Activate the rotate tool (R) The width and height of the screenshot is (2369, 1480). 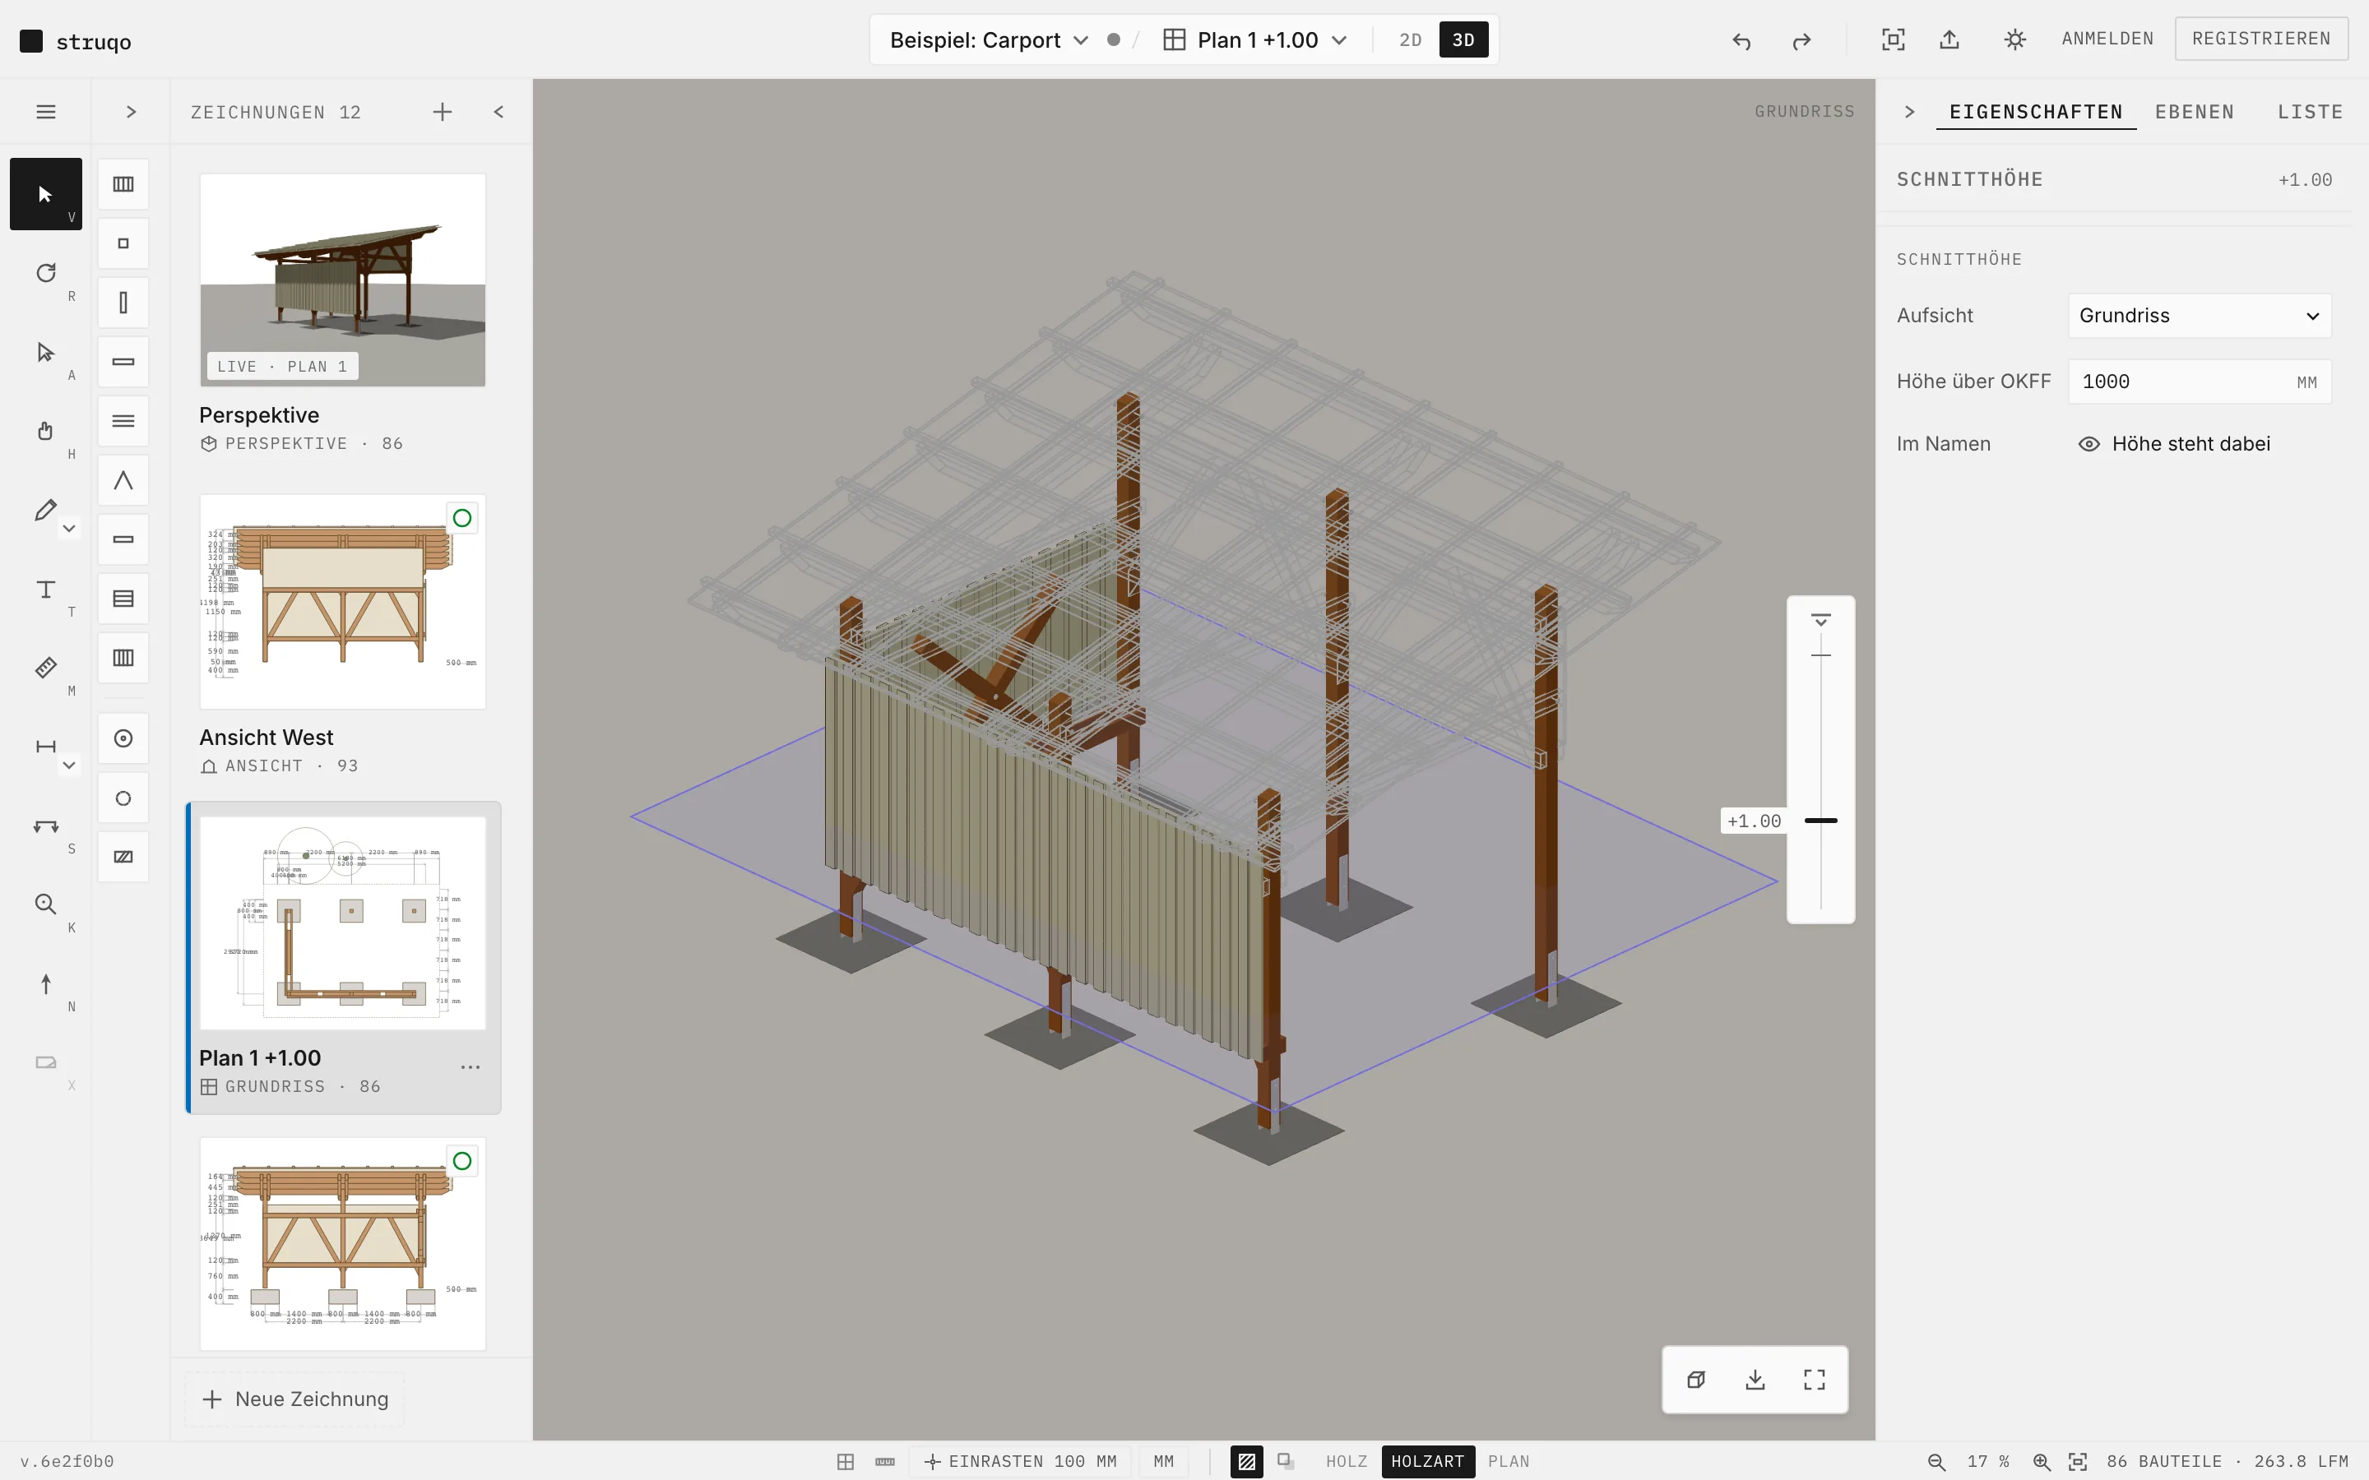[45, 273]
